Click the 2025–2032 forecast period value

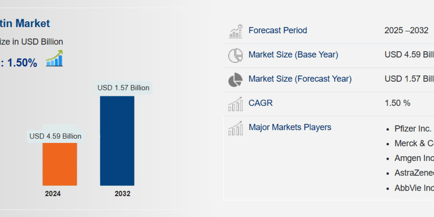click(x=406, y=30)
